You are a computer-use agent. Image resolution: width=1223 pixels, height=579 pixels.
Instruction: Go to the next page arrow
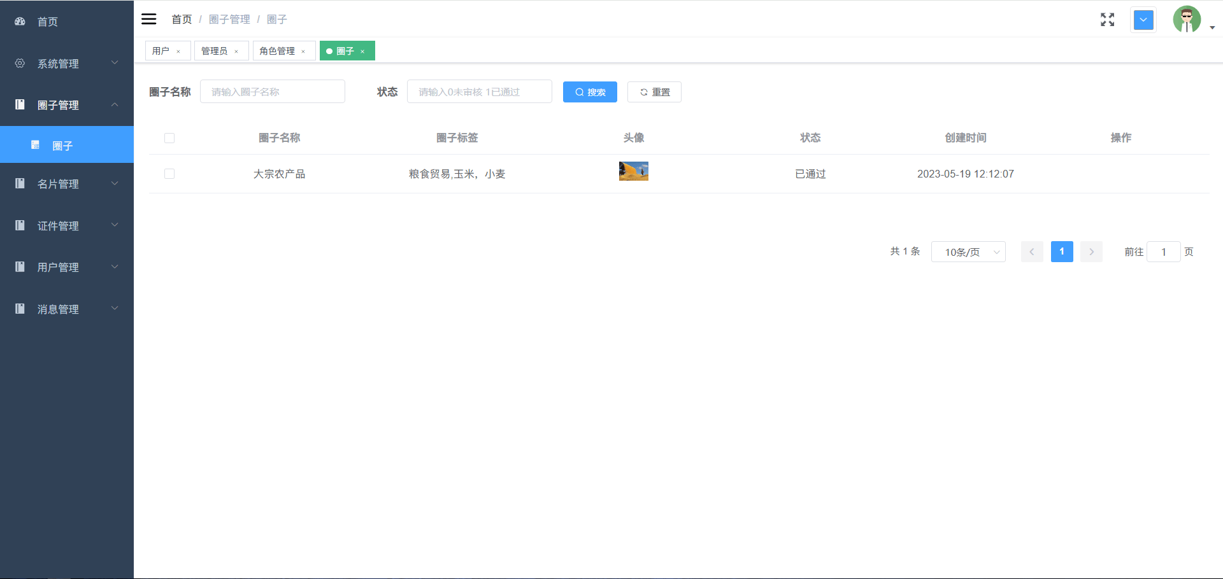pos(1091,252)
